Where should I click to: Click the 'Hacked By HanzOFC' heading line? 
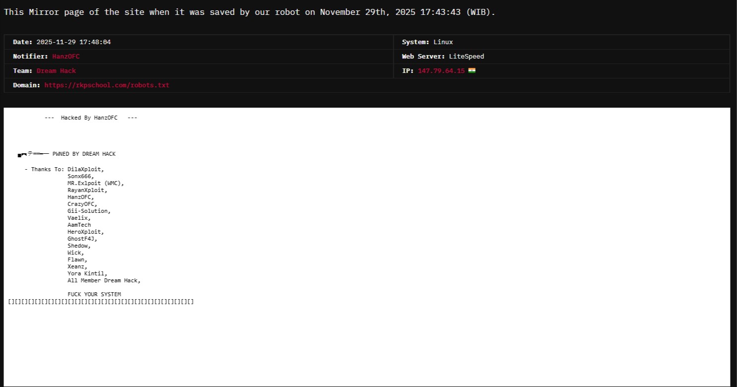point(91,118)
